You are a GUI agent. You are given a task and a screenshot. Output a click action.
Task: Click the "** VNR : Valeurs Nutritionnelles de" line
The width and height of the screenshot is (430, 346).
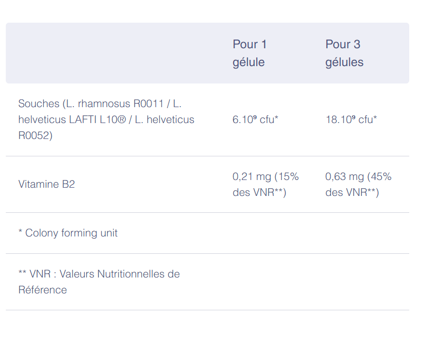click(x=99, y=274)
